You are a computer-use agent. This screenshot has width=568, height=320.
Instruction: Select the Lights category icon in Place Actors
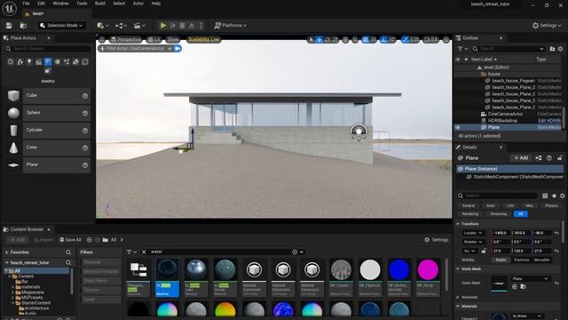pyautogui.click(x=29, y=61)
